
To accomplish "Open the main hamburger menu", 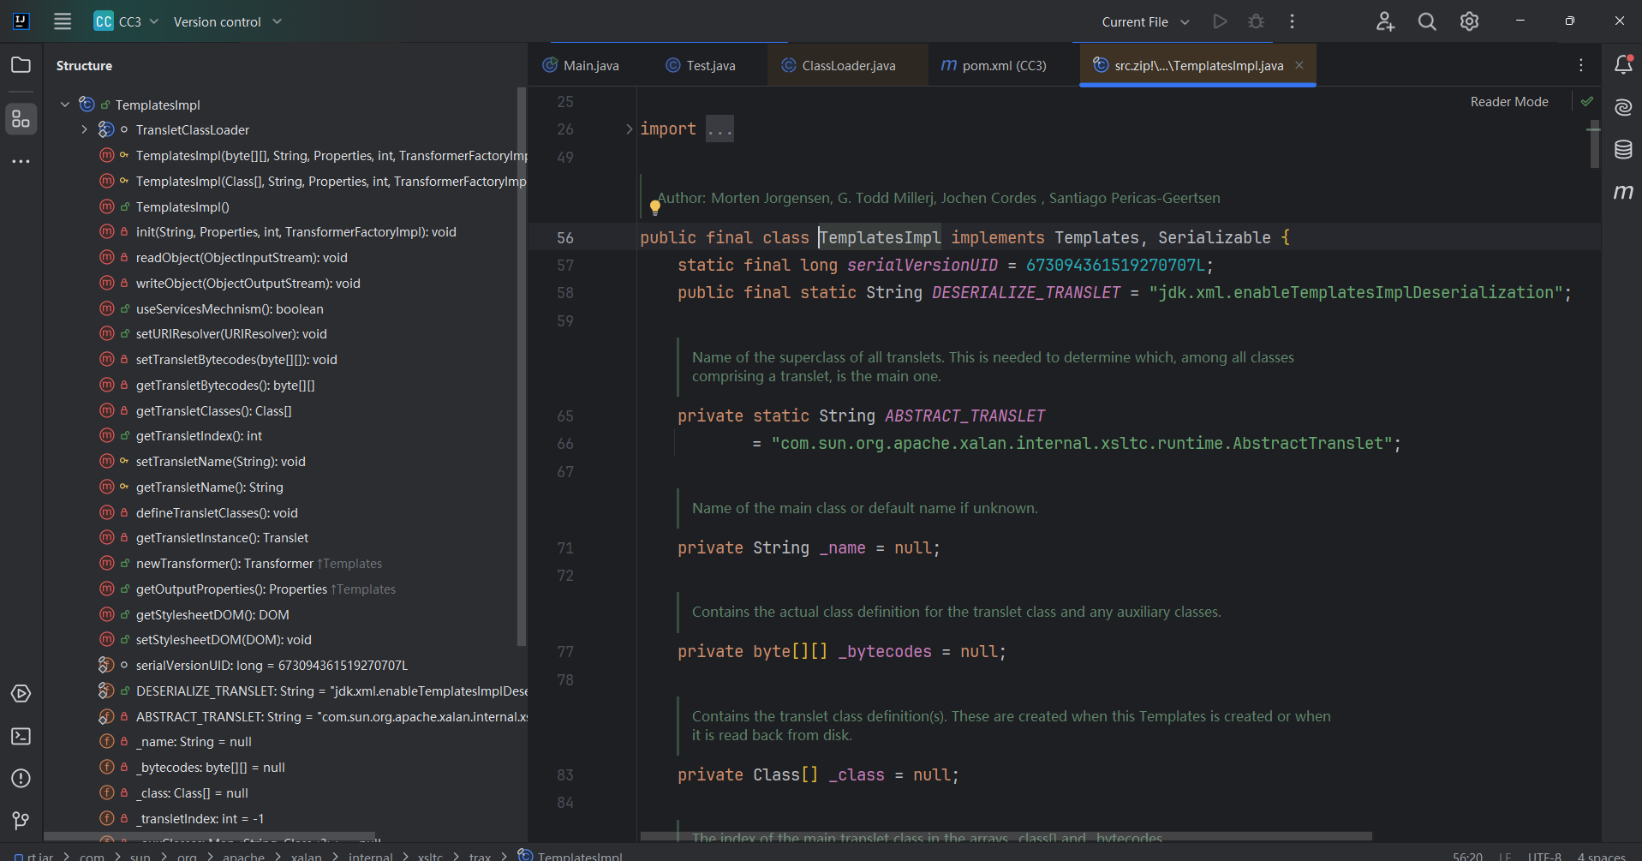I will pos(63,21).
